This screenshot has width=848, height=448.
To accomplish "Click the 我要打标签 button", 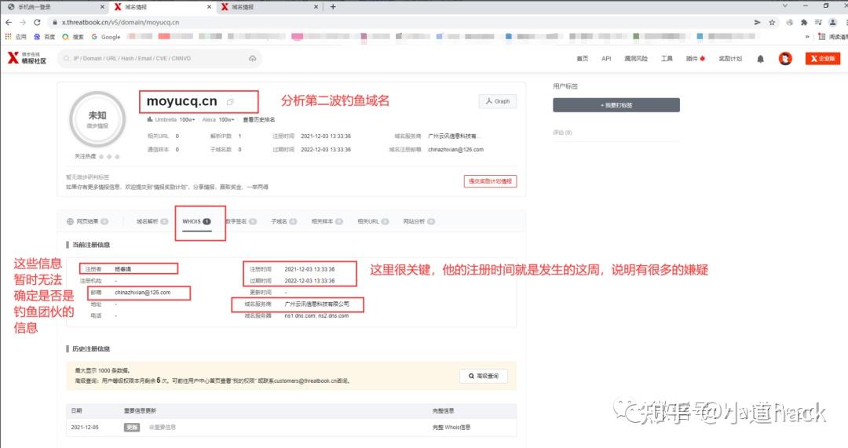I will tap(616, 105).
